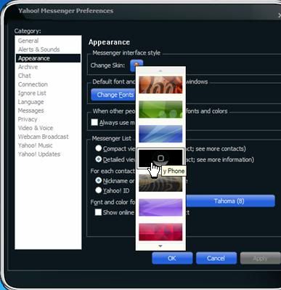The width and height of the screenshot is (281, 290).
Task: Open the Tahoma (8) font selector
Action: click(229, 201)
